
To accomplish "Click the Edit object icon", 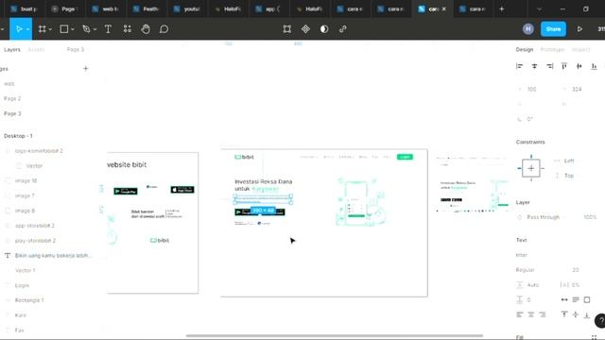I will 286,29.
